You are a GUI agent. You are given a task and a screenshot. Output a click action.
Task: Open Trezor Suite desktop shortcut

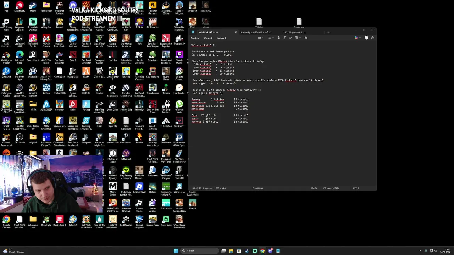pos(166,221)
